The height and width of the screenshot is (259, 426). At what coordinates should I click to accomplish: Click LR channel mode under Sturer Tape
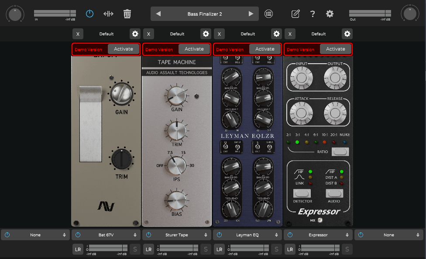(148, 249)
